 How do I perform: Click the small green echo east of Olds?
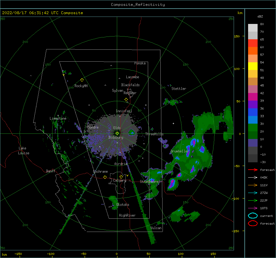tap(132, 132)
